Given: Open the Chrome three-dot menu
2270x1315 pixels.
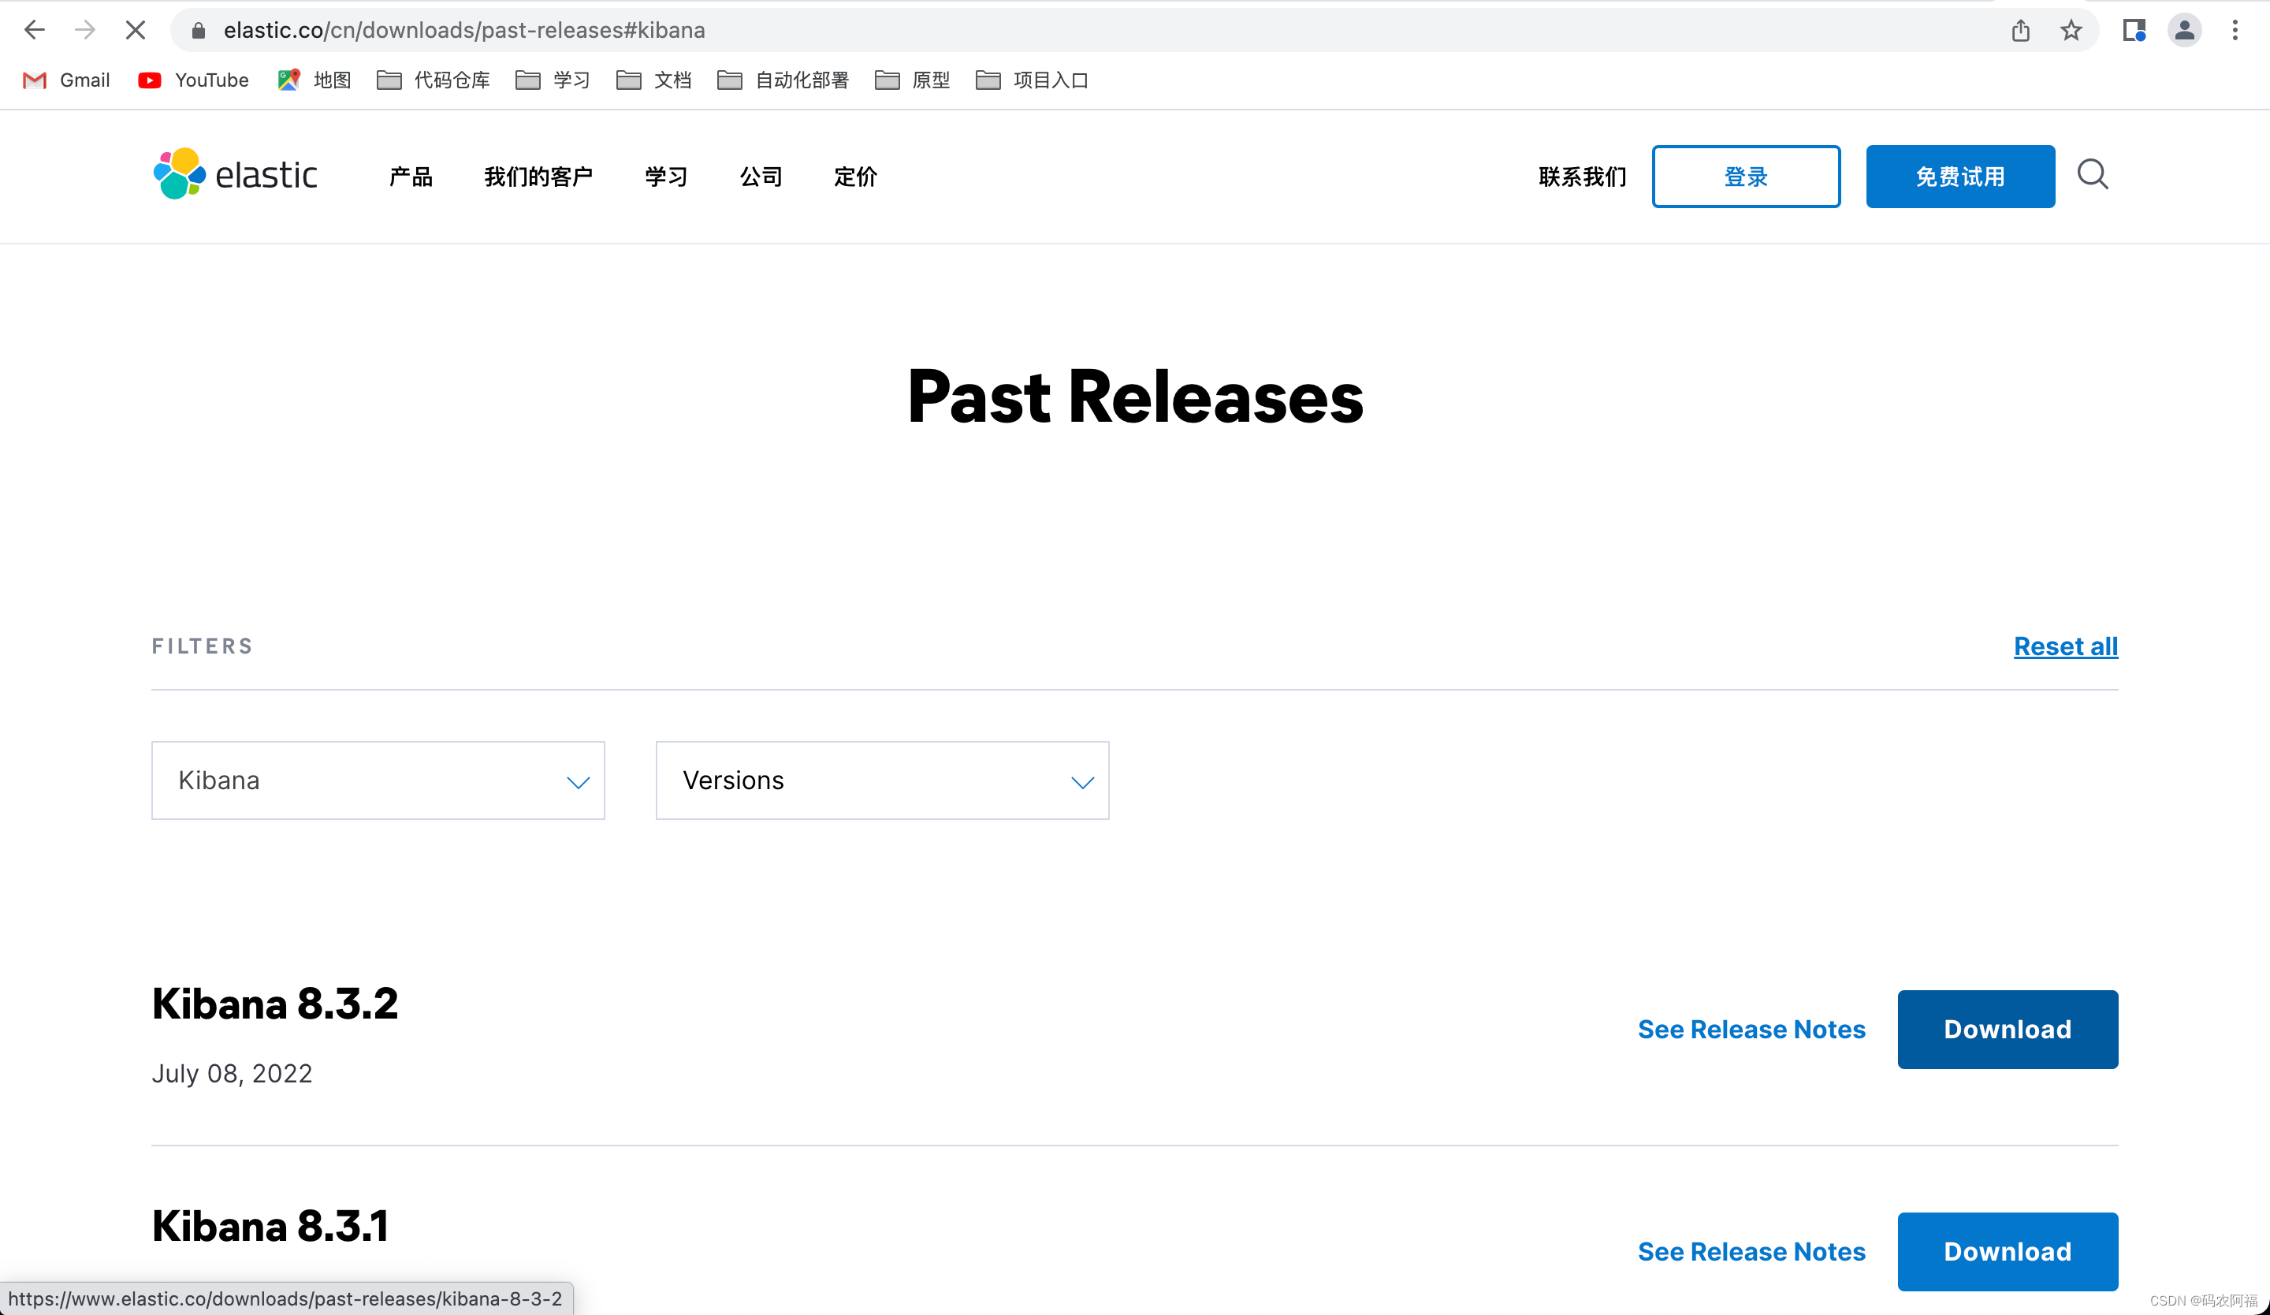Looking at the screenshot, I should click(2235, 31).
